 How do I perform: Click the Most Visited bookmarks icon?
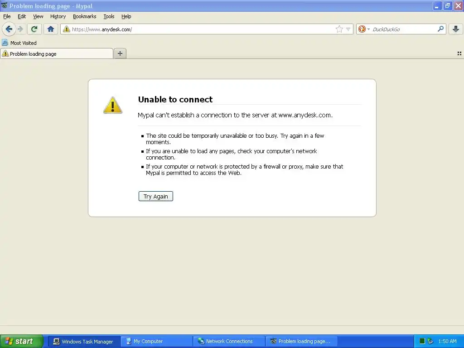tap(5, 43)
